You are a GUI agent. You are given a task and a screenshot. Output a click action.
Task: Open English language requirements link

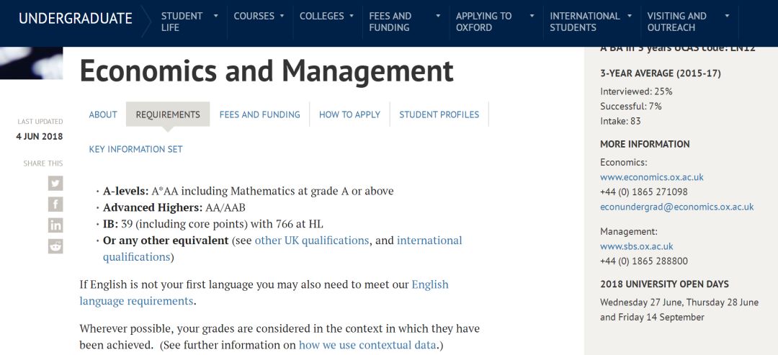[264, 292]
